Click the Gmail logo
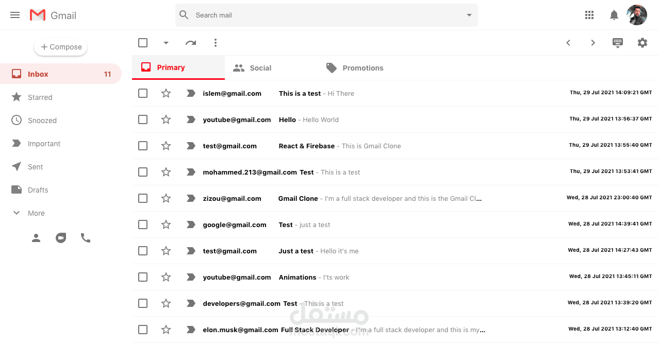This screenshot has width=659, height=345. point(53,15)
